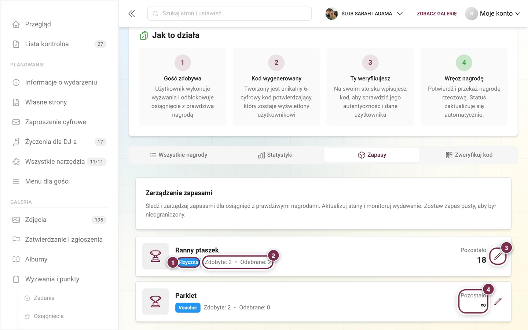The width and height of the screenshot is (528, 330).
Task: Click the Zarządzanie zapasami heading
Action: tap(179, 193)
